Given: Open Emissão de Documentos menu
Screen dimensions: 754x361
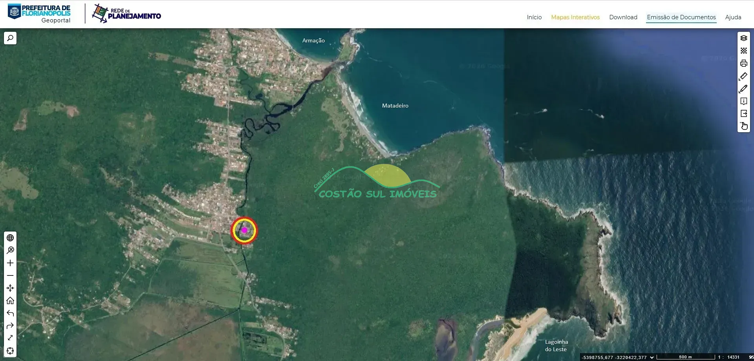Looking at the screenshot, I should point(681,17).
